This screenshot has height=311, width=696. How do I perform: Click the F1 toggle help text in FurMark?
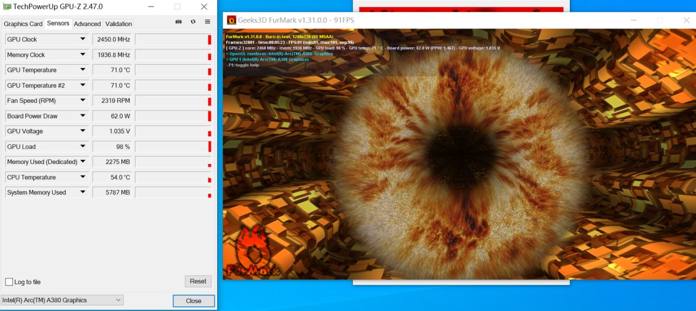coord(243,65)
